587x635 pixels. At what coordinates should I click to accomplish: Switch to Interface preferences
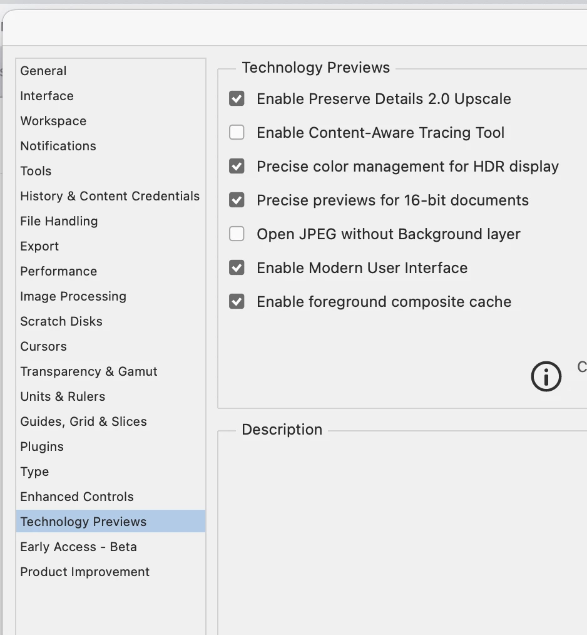pos(47,96)
